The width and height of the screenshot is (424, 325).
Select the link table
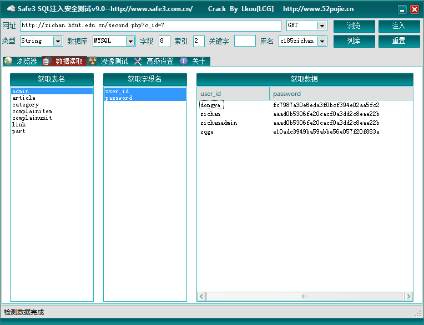pos(52,125)
